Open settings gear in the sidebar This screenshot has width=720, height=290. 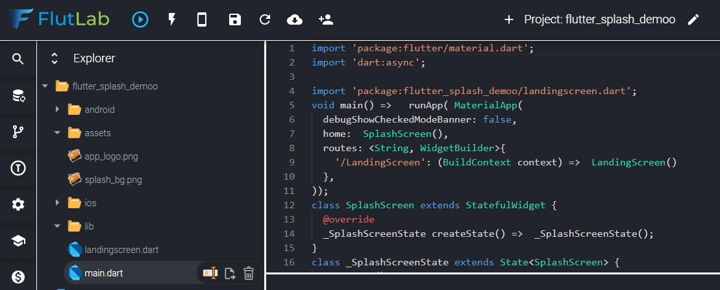tap(18, 204)
